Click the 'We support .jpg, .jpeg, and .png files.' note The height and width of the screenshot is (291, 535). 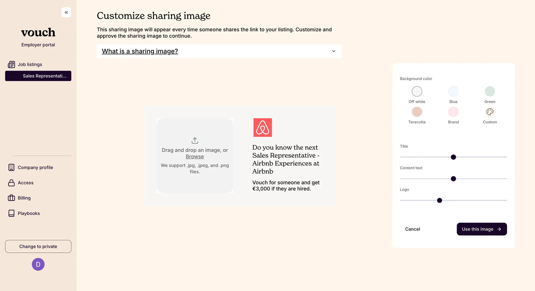tap(195, 168)
